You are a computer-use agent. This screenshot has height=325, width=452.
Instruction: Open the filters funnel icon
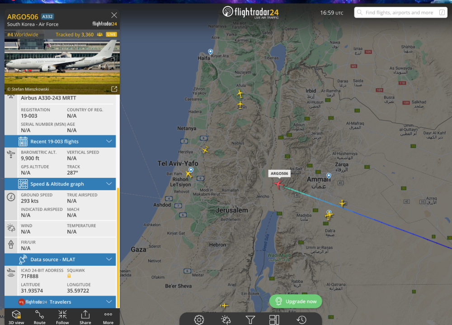[250, 320]
